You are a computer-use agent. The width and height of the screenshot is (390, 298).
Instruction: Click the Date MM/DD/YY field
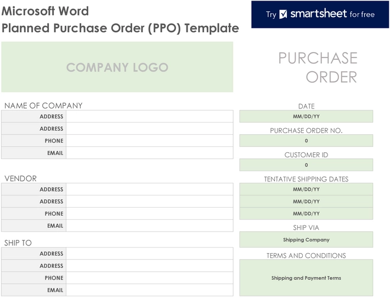[x=306, y=117]
